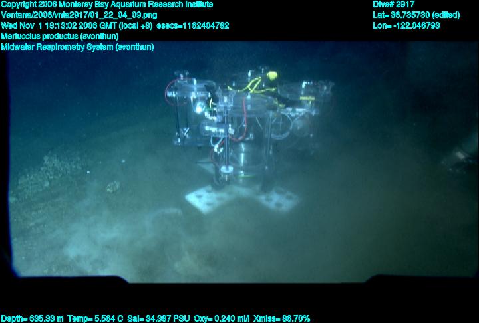This screenshot has height=323, width=479.
Task: Click the copyright line mentioning Monterey Bay Aquarium Research Institute
Action: click(x=107, y=5)
